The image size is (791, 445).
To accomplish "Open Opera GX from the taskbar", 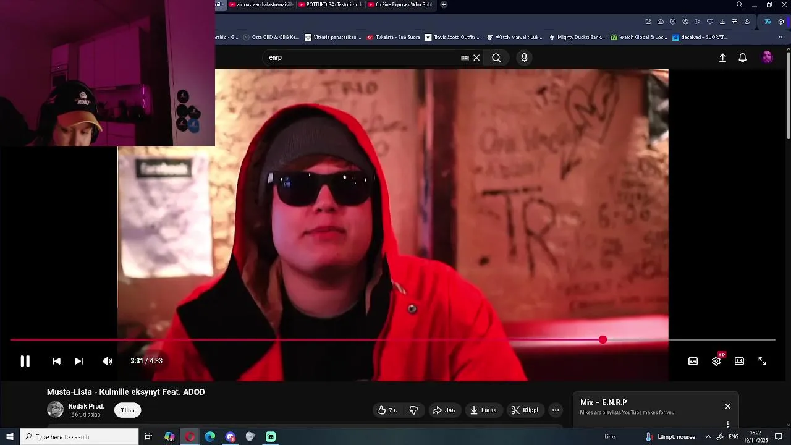I will [190, 437].
